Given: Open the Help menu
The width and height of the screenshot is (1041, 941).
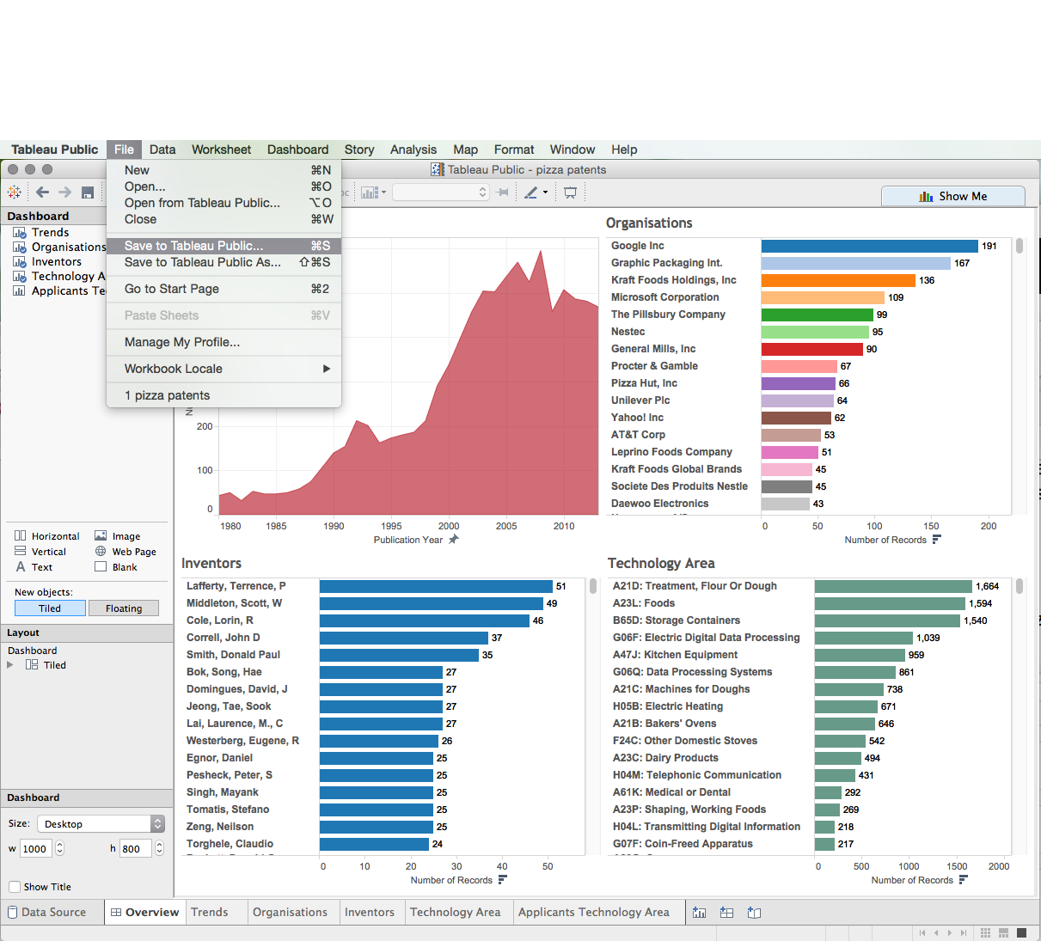Looking at the screenshot, I should (x=624, y=150).
